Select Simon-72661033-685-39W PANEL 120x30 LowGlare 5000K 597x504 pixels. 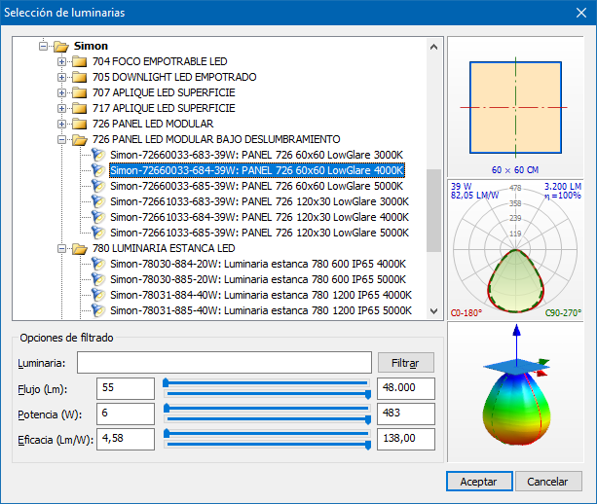[x=259, y=233]
